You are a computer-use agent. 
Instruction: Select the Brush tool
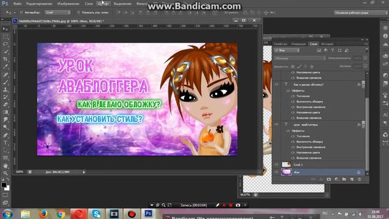[x=5, y=82]
